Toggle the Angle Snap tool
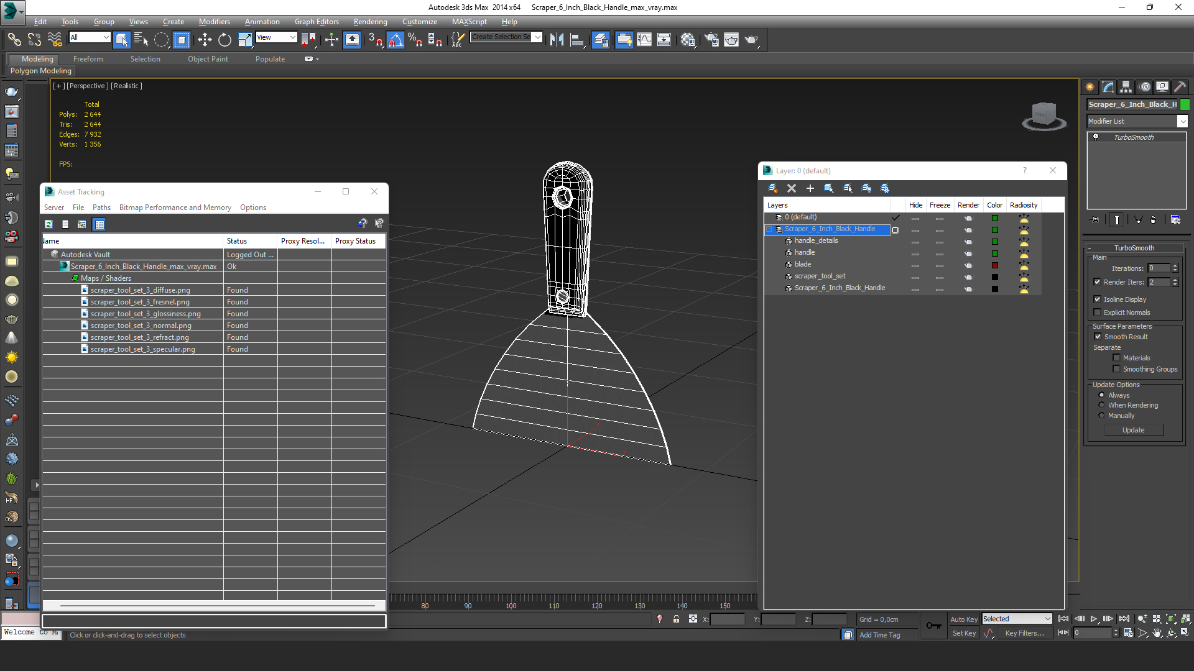The width and height of the screenshot is (1194, 671). pos(395,40)
